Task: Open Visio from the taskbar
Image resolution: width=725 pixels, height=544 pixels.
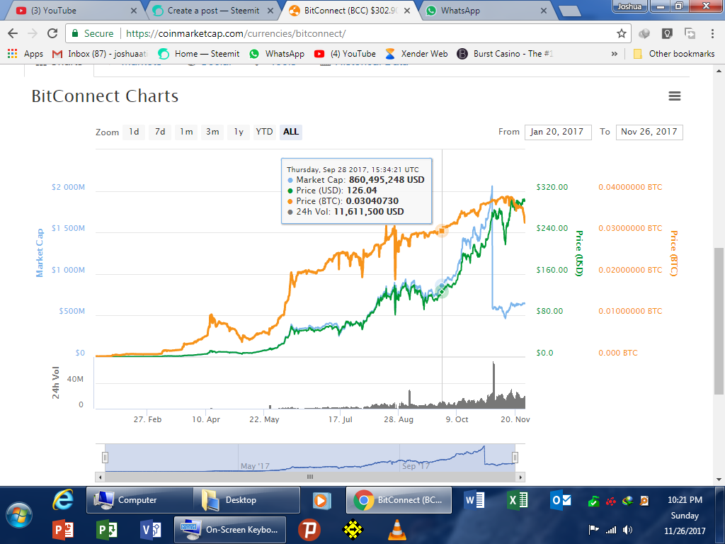Action: coord(150,530)
